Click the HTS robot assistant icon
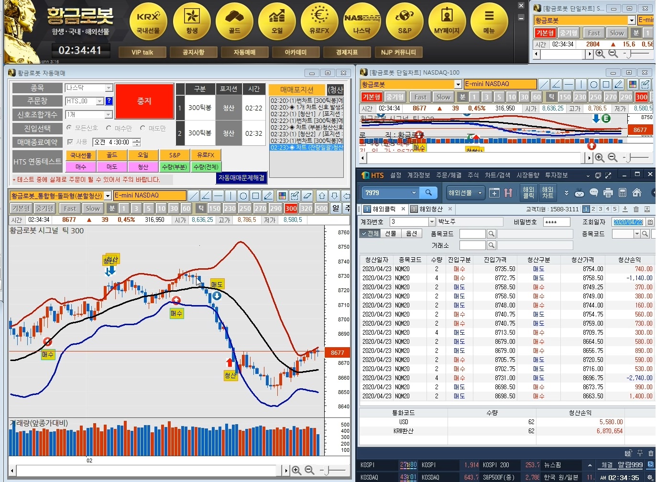 (x=579, y=193)
